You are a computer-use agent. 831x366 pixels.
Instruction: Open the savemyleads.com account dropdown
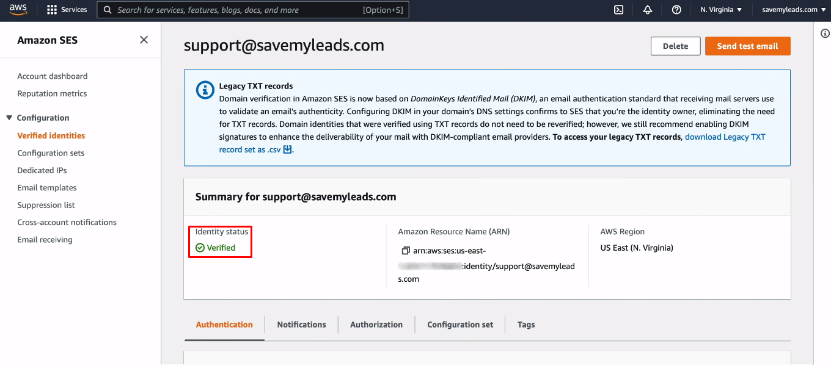pos(793,10)
